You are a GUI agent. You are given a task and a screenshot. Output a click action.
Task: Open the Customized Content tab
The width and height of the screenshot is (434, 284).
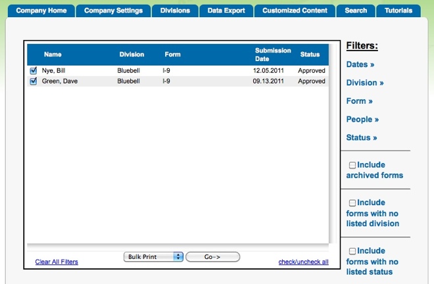click(295, 11)
